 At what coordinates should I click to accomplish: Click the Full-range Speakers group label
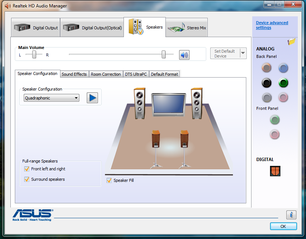[40, 161]
